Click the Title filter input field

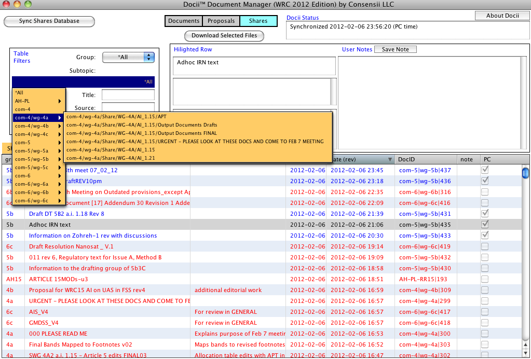[x=128, y=95]
